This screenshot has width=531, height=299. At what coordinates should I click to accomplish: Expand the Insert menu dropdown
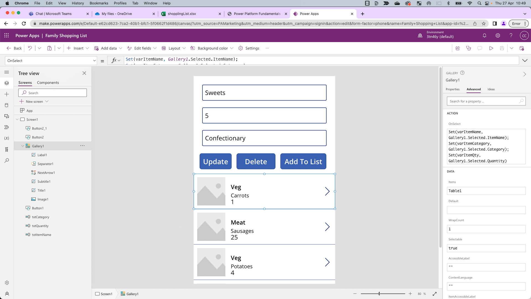87,48
